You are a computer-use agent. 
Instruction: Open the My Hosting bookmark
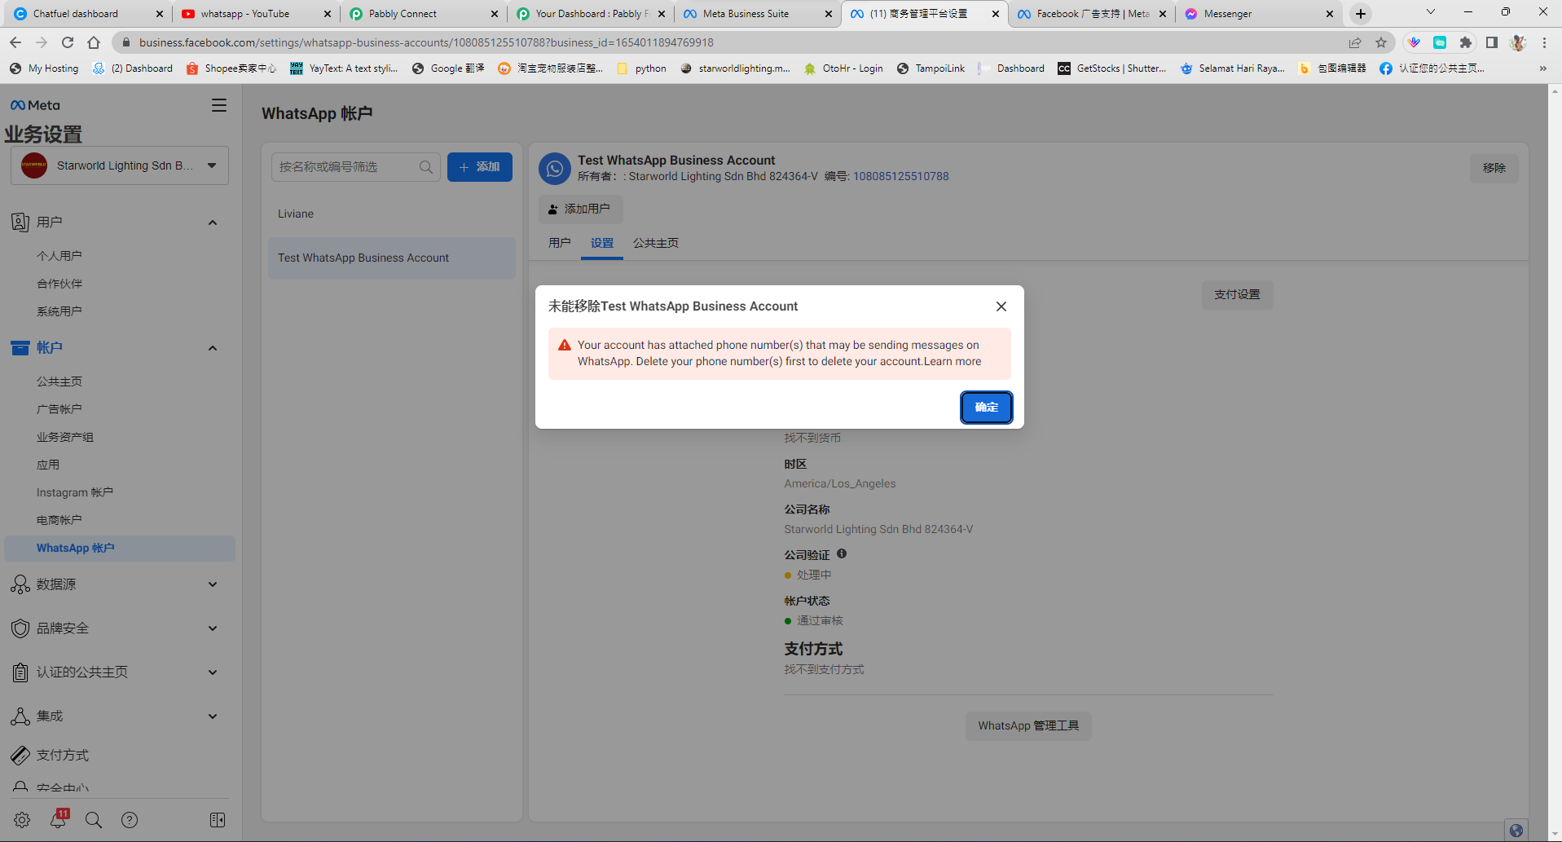tap(44, 68)
